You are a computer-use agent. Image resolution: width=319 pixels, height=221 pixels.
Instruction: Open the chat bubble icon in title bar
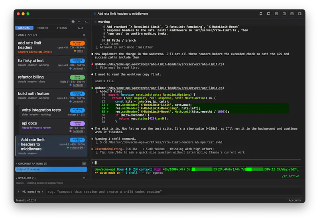[x=268, y=14]
